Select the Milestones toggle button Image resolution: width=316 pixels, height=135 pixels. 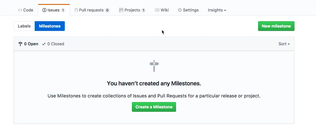[50, 26]
